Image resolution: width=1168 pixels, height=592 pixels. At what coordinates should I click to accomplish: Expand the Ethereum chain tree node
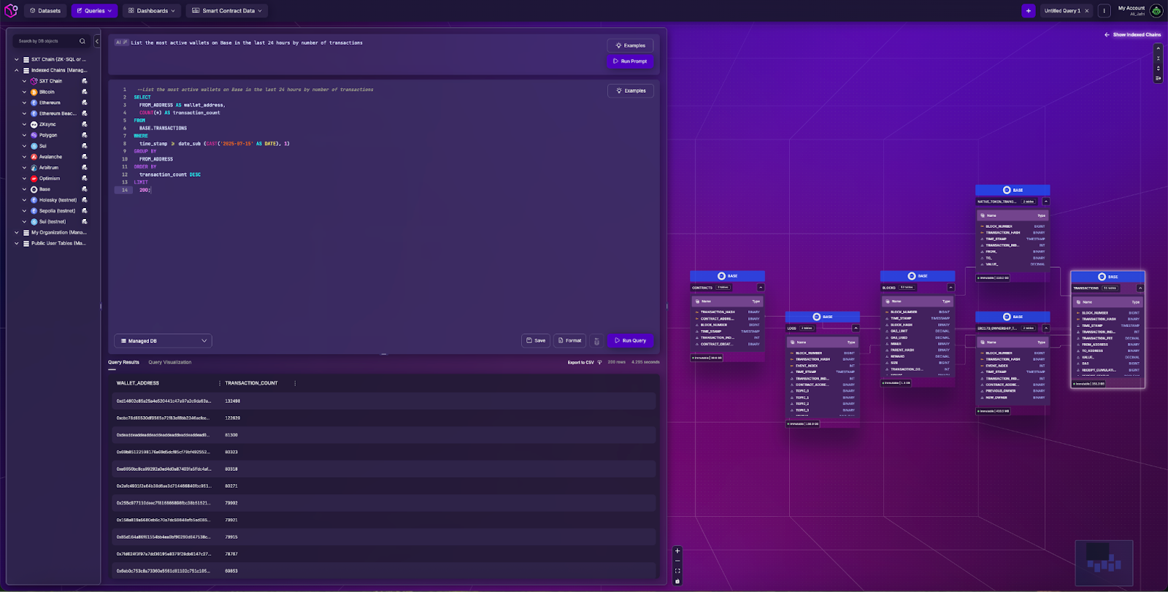[x=24, y=103]
